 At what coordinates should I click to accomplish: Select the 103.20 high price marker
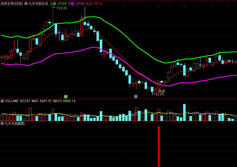point(62,8)
